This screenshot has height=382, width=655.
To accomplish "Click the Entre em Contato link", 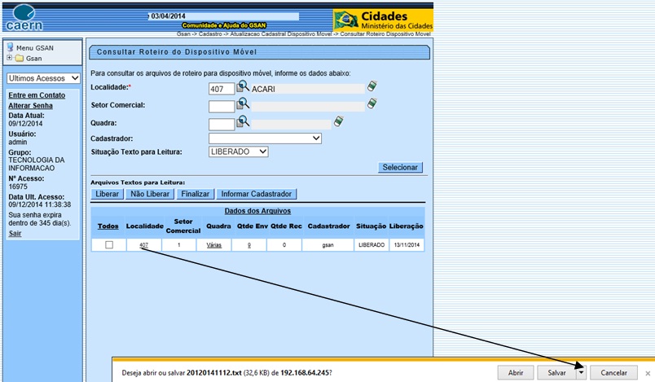I will [37, 95].
